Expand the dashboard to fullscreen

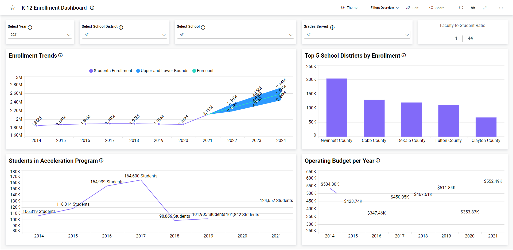tap(485, 8)
